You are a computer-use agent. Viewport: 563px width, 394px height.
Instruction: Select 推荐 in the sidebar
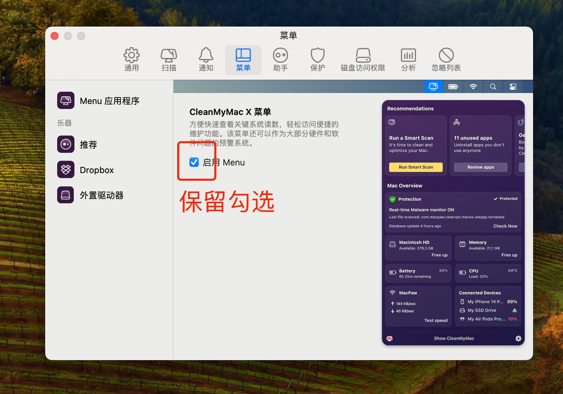point(77,145)
